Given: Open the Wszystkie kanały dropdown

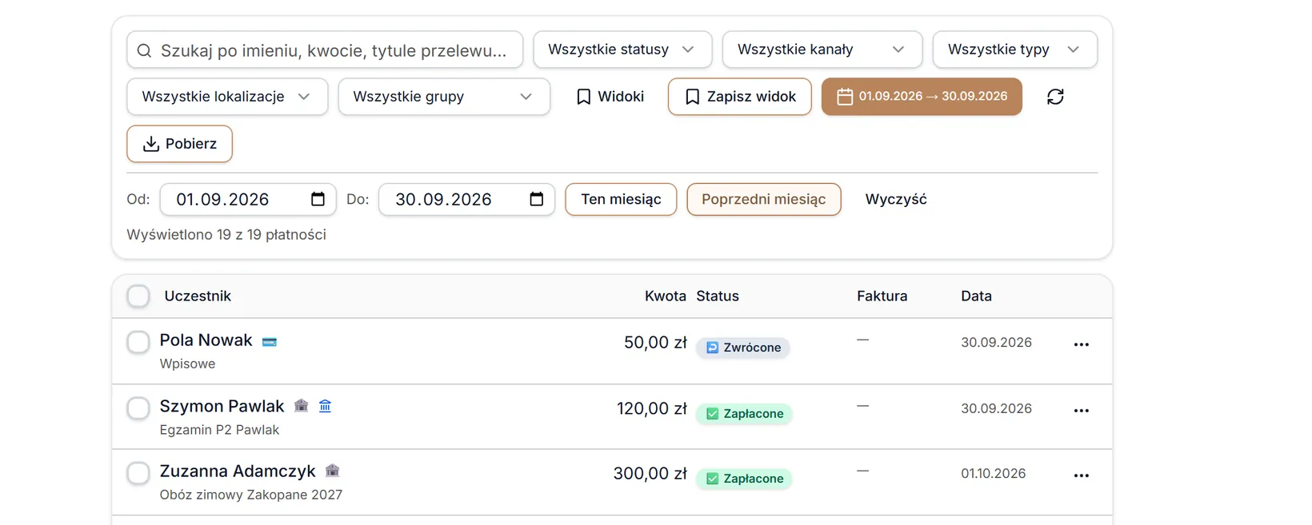Looking at the screenshot, I should pyautogui.click(x=822, y=50).
